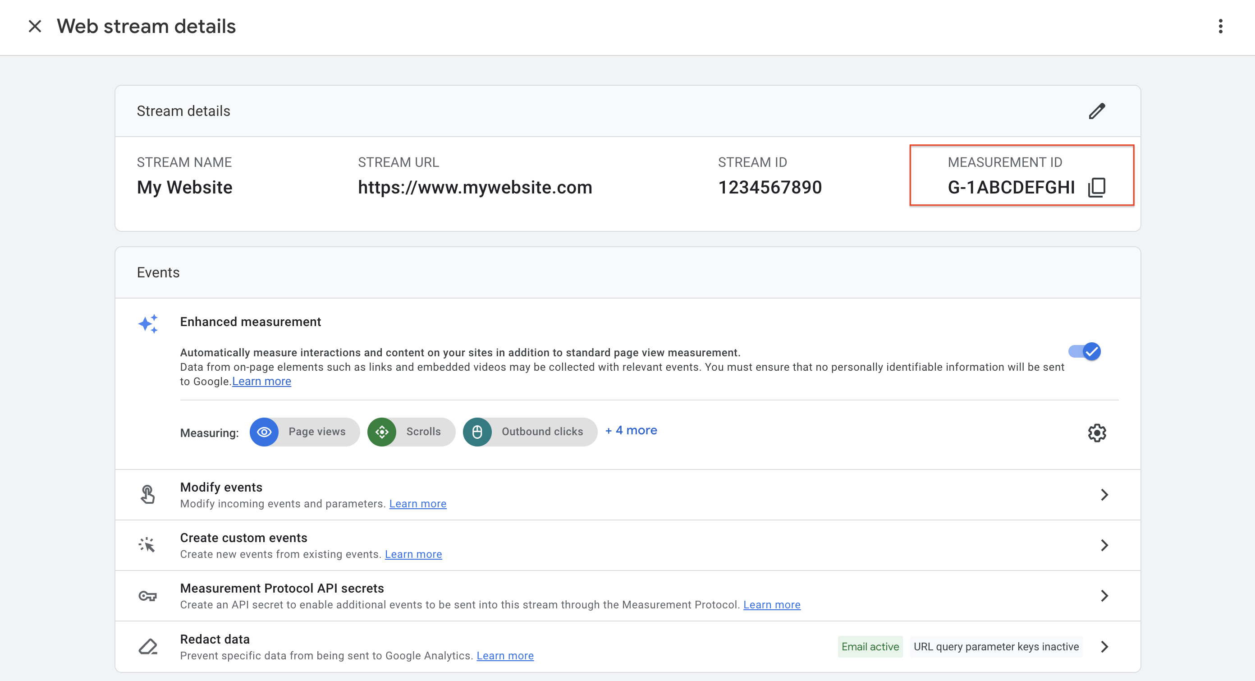Screen dimensions: 1255x681
Task: Open Learn more under Enhanced measurement
Action: [x=261, y=381]
